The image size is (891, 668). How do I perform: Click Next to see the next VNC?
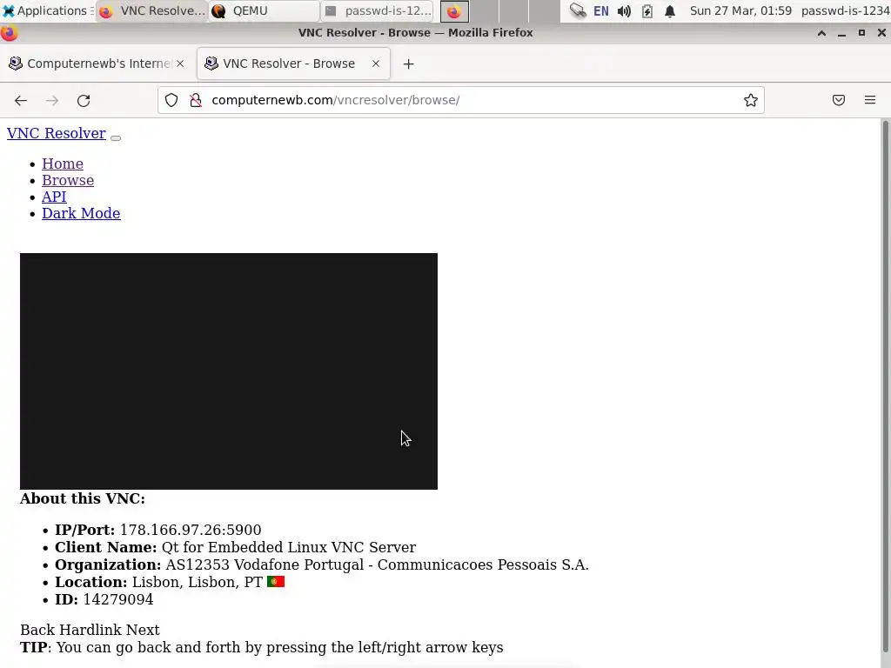tap(143, 630)
